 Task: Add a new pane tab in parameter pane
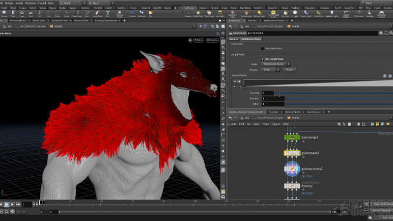(x=292, y=21)
